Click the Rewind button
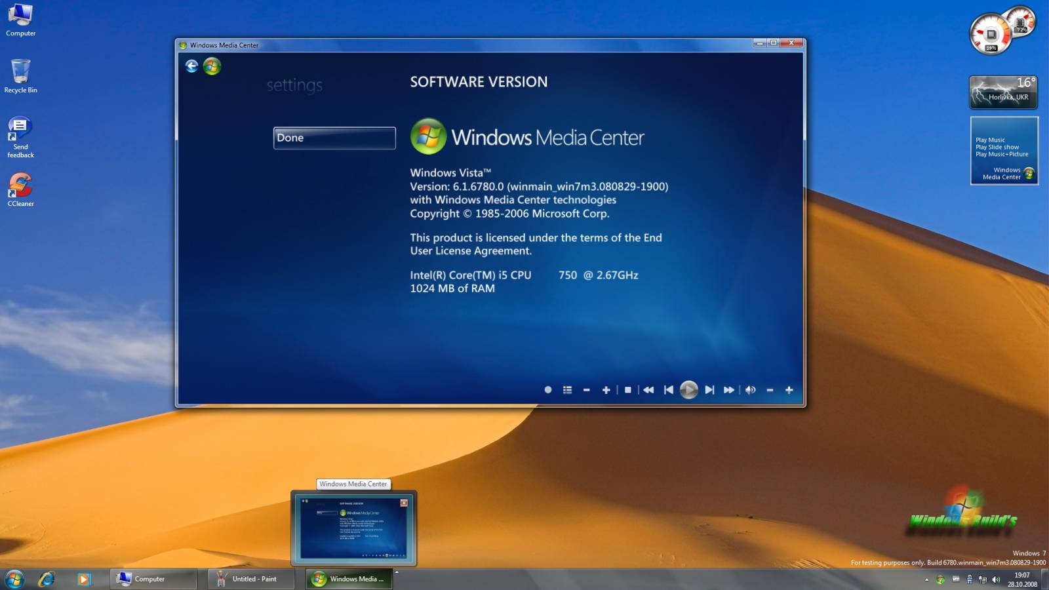Image resolution: width=1049 pixels, height=590 pixels. (x=648, y=390)
